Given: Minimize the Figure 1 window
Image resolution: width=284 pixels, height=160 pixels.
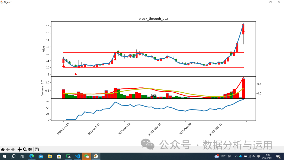Looking at the screenshot, I should click(x=262, y=2).
